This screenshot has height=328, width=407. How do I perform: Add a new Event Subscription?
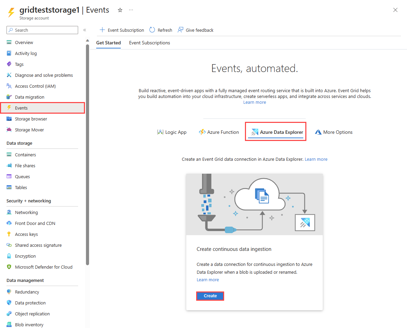point(122,30)
